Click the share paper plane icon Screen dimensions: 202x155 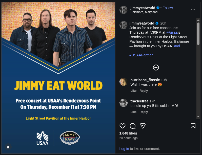point(143,126)
